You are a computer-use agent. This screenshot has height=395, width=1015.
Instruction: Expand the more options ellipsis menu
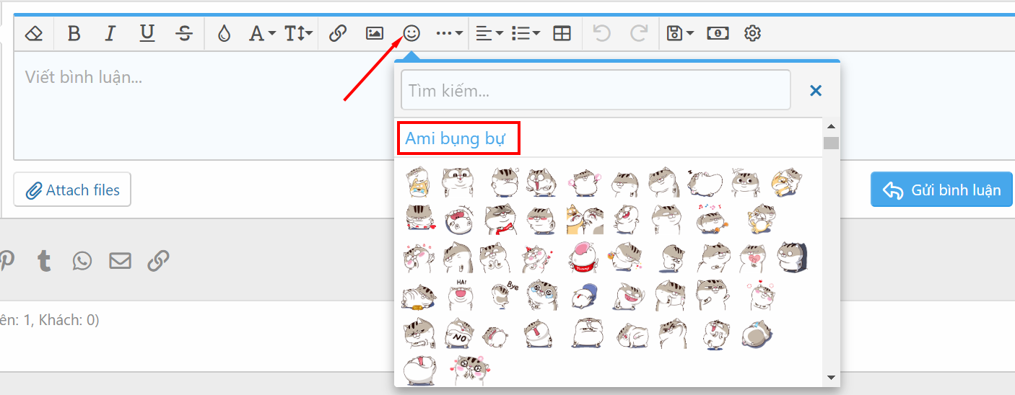pos(449,33)
